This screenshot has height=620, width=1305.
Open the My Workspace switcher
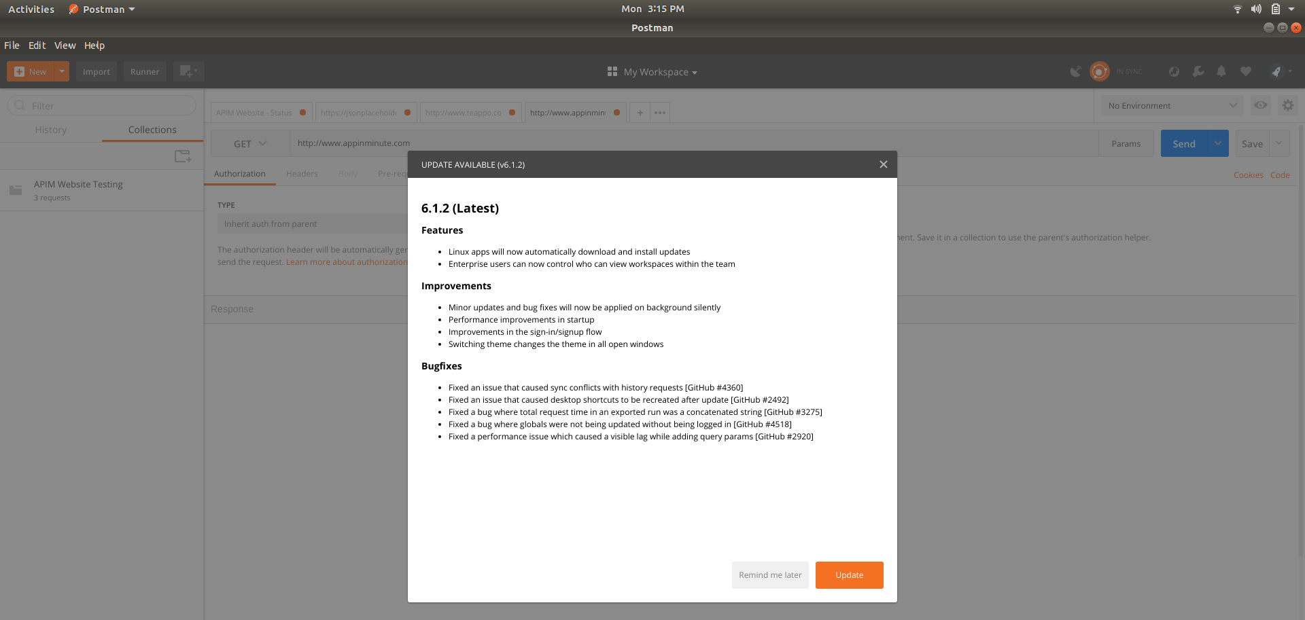(652, 72)
